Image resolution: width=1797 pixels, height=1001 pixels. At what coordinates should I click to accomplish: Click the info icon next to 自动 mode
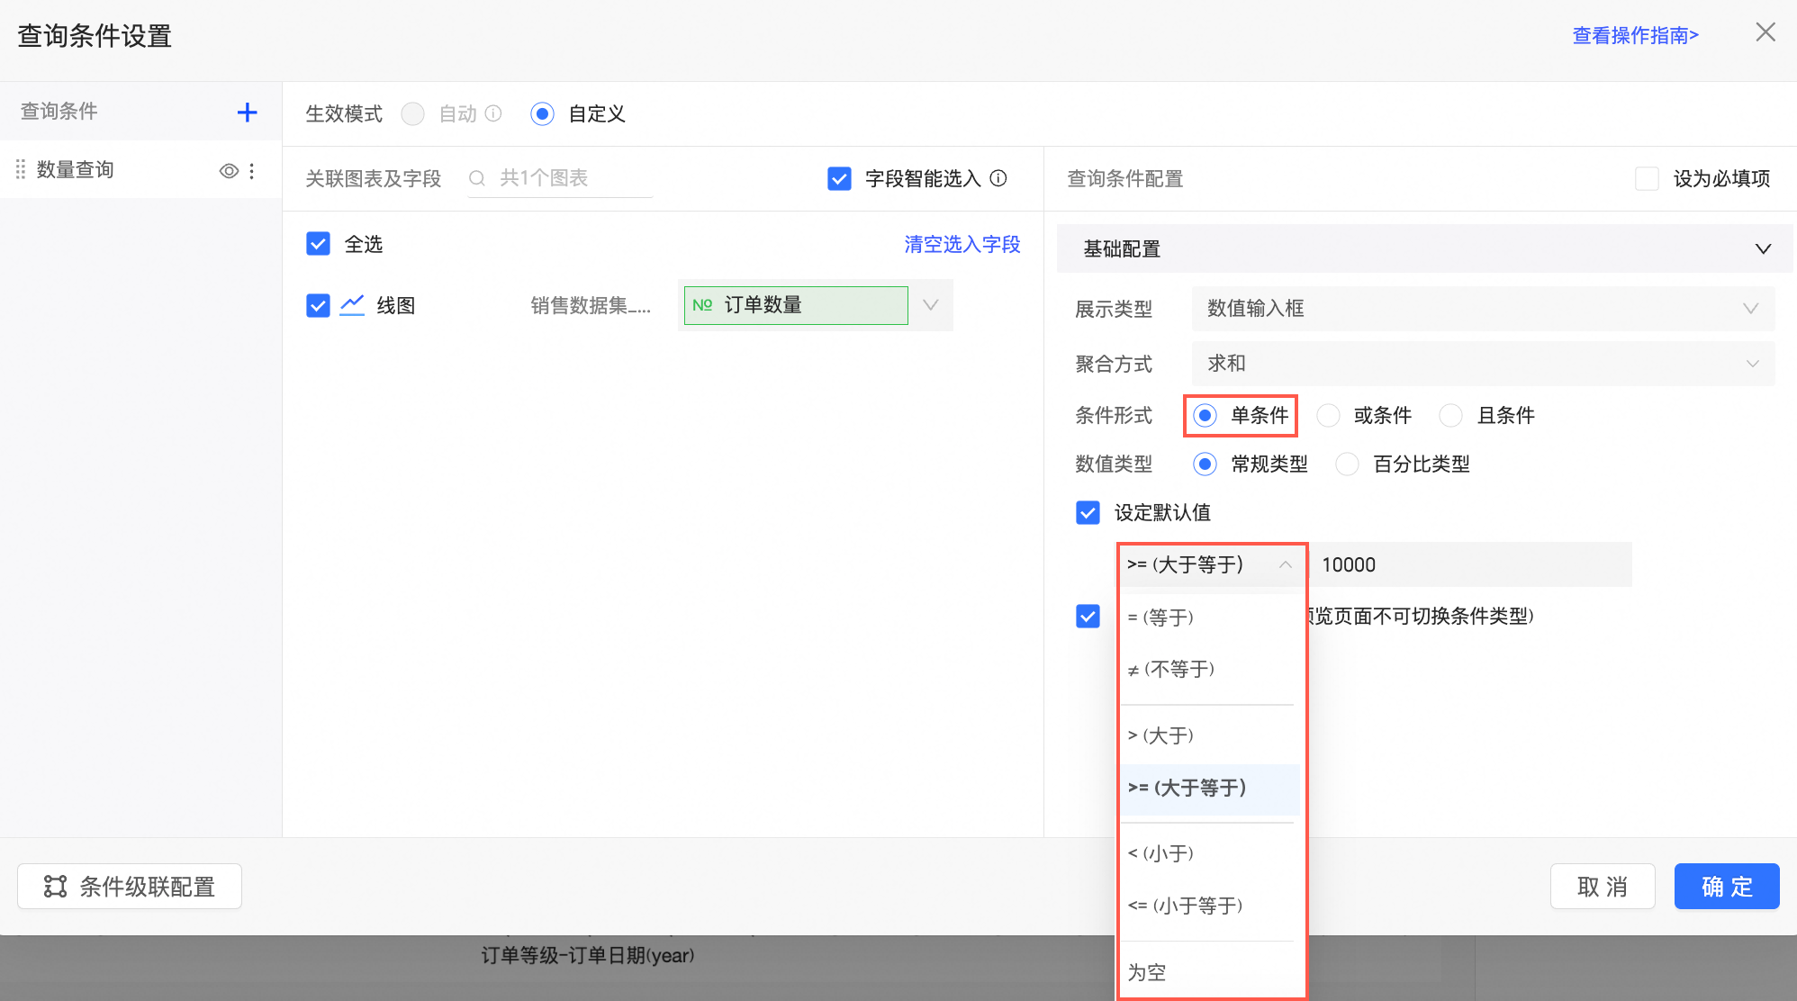[x=493, y=113]
